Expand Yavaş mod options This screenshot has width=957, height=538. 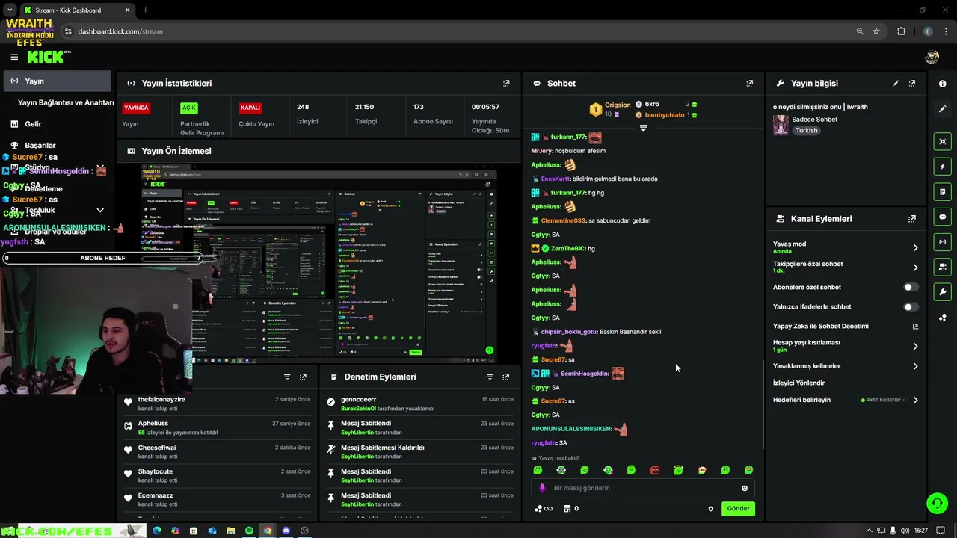[915, 247]
